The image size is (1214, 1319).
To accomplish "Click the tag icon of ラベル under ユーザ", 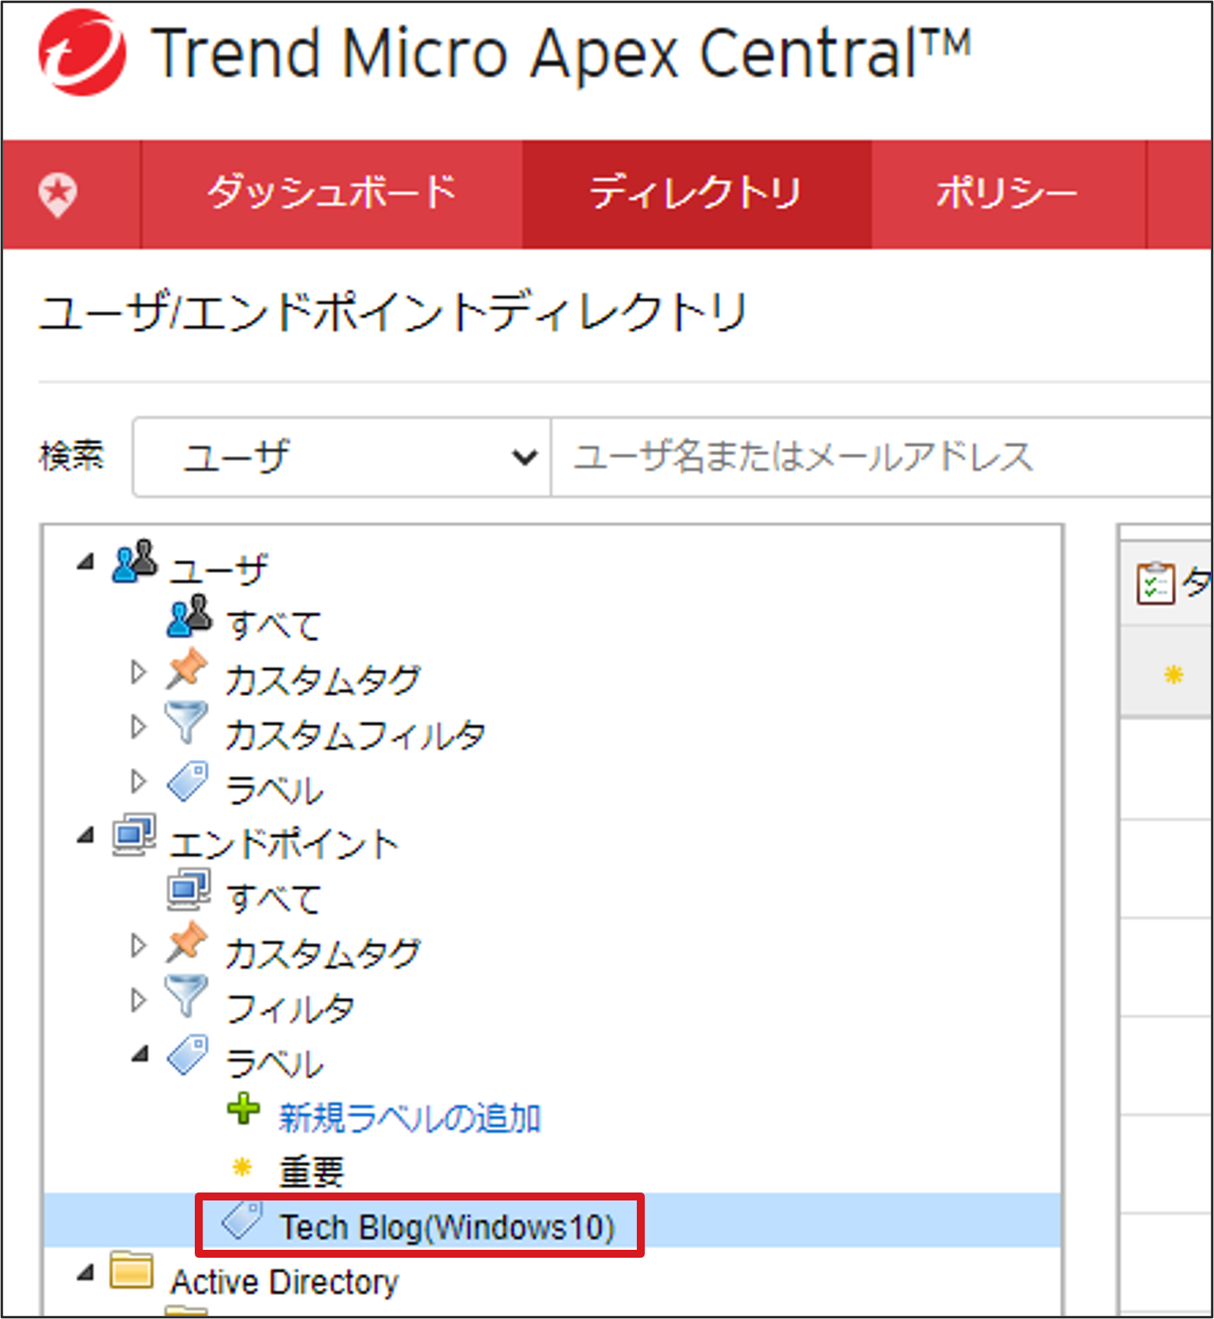I will (x=188, y=781).
